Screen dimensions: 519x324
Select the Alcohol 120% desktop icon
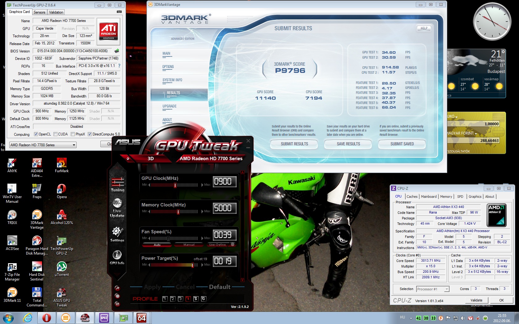(x=62, y=217)
